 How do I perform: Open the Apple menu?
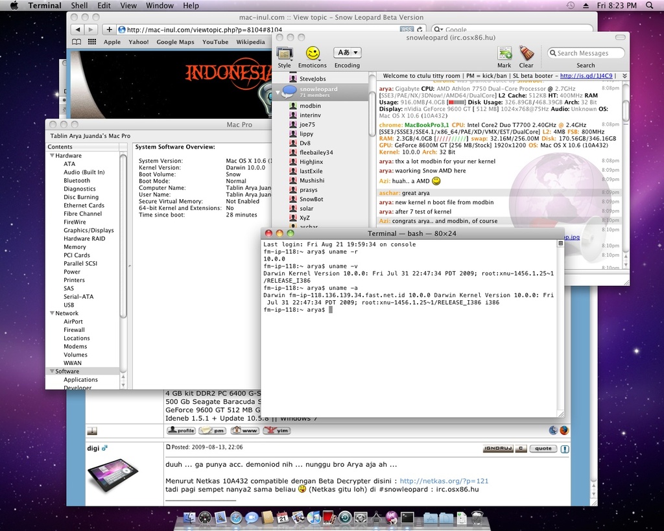point(14,5)
